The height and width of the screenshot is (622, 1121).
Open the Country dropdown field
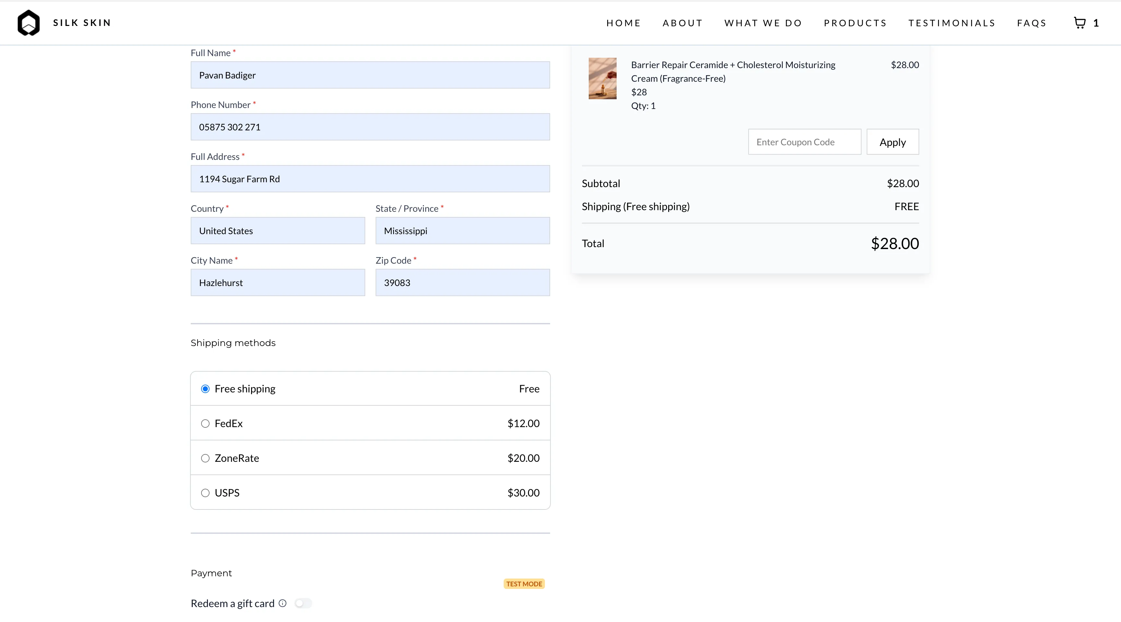278,231
